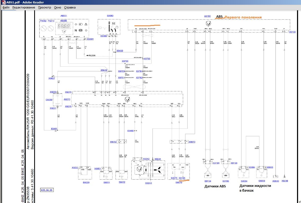Open the Файл menu

tap(6, 7)
